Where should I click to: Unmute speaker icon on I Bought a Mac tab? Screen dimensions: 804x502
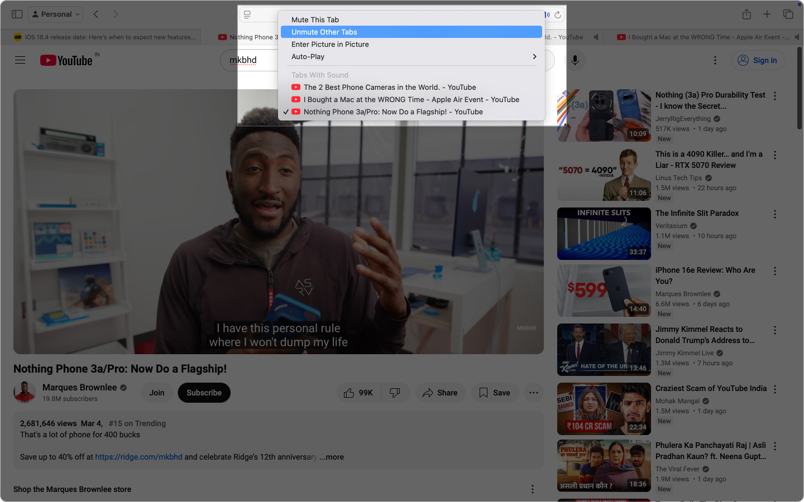797,37
